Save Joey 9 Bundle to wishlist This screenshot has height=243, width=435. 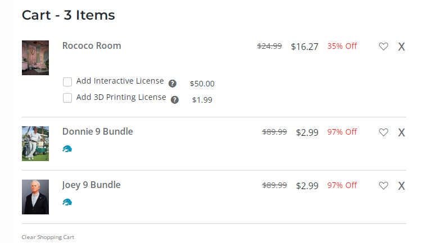click(383, 186)
